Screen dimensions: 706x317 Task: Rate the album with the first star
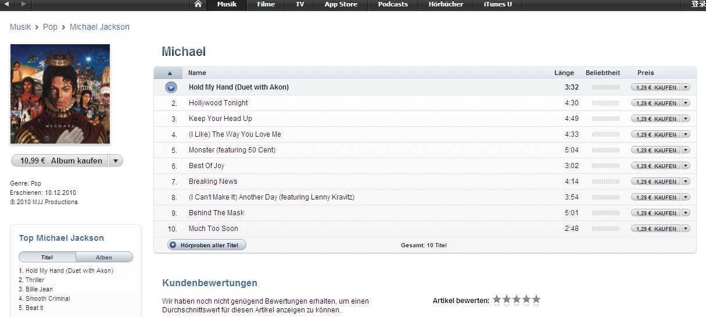pos(497,300)
